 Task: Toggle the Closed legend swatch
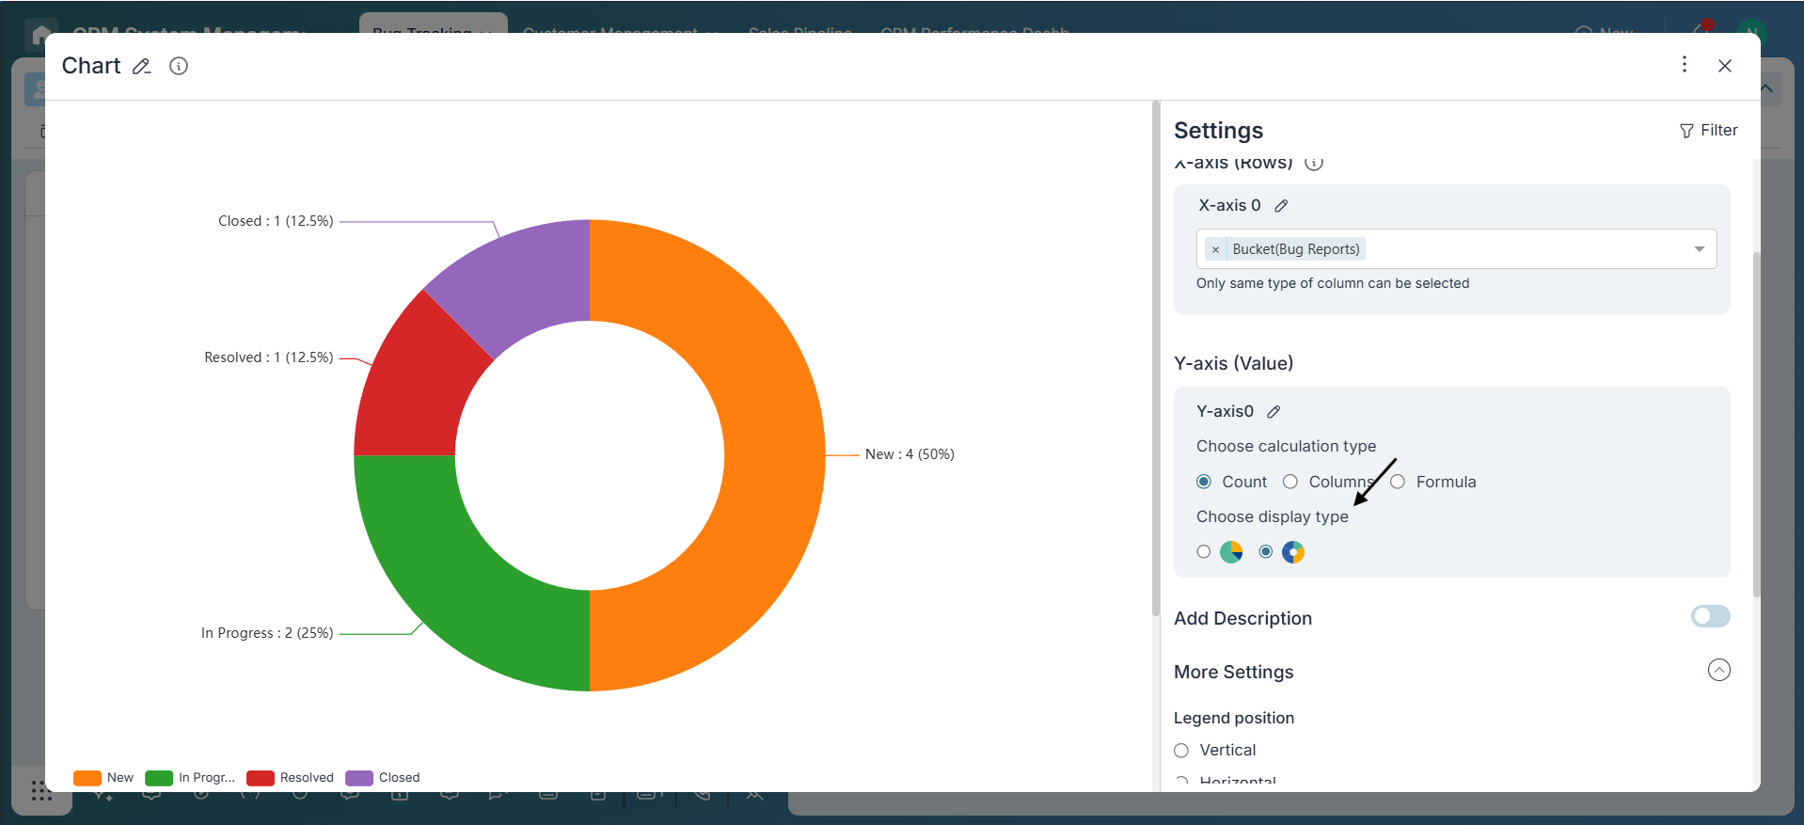tap(359, 778)
